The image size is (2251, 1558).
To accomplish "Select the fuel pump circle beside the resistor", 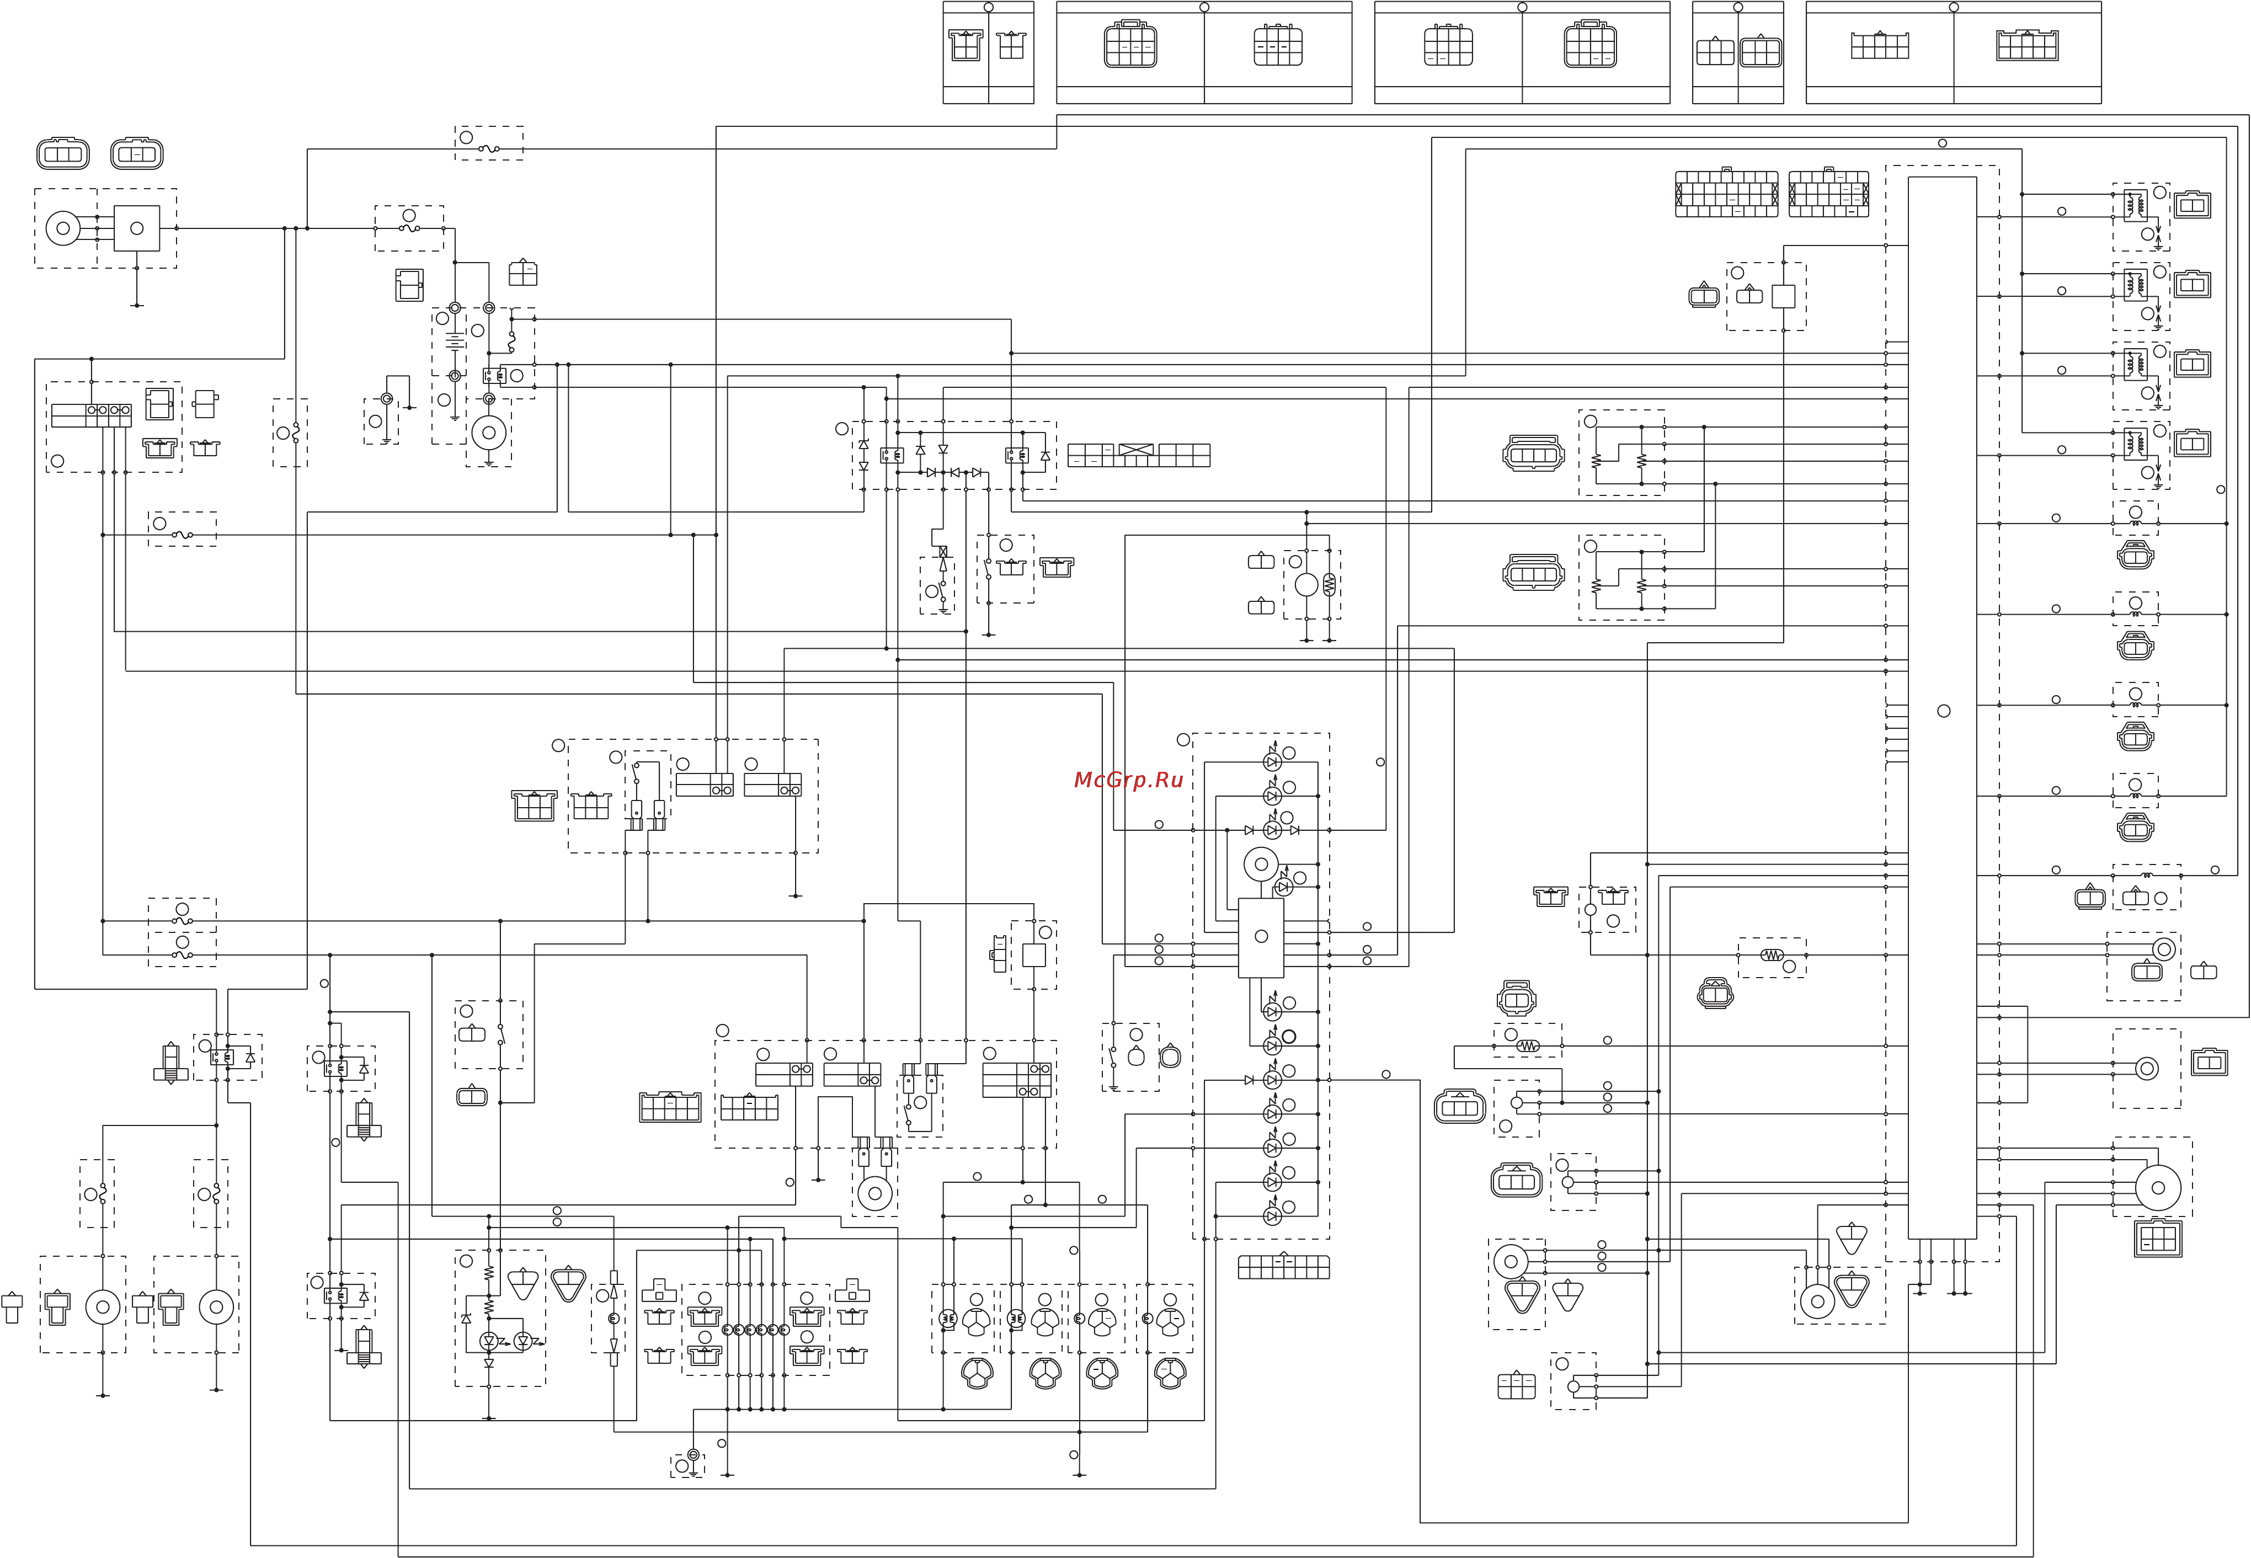I will pos(1306,585).
